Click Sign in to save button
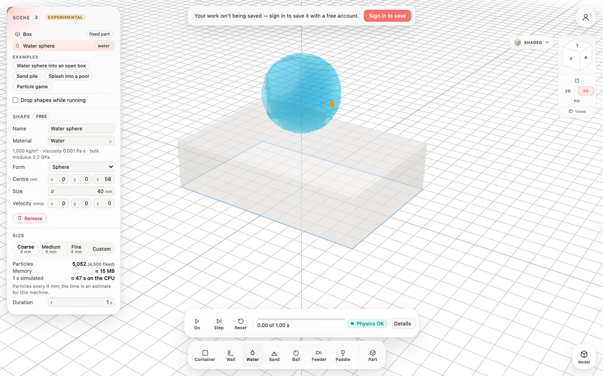The width and height of the screenshot is (603, 376). (x=387, y=16)
